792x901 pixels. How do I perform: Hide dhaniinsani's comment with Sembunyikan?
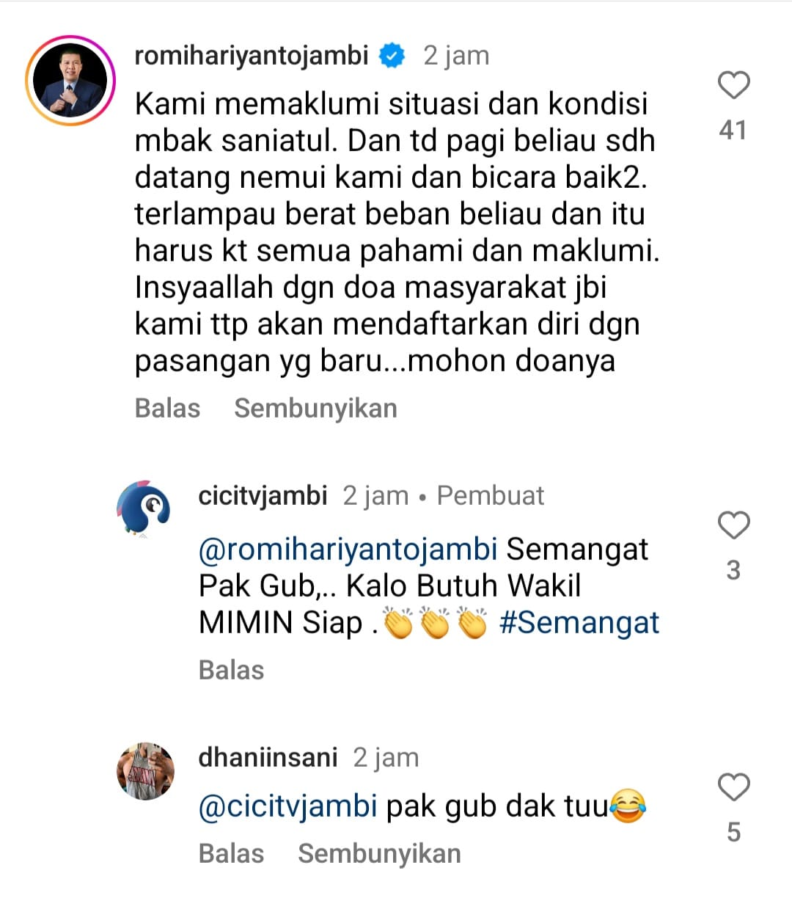coord(379,853)
